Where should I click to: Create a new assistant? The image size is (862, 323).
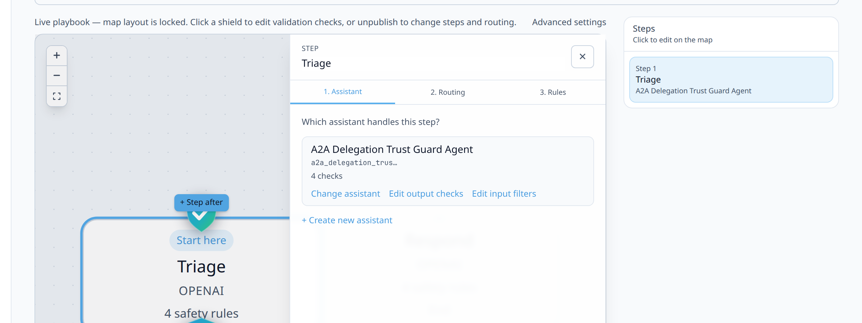coord(347,220)
